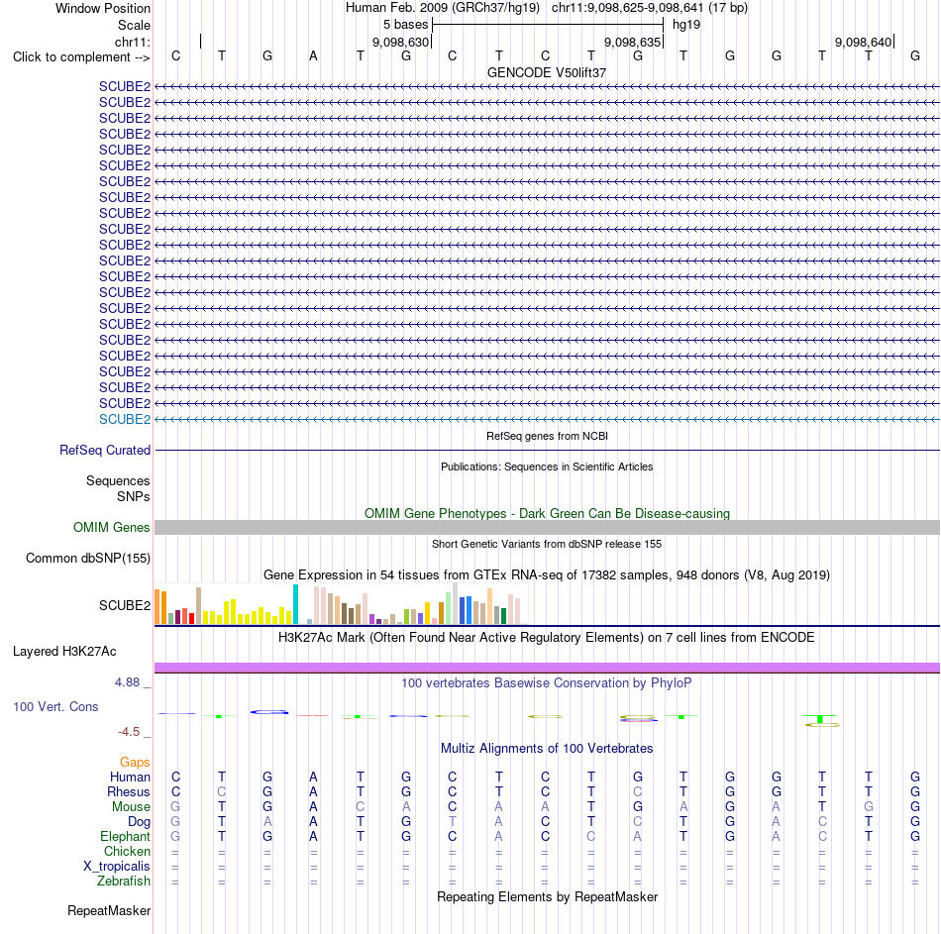Open the OMIM Gene Phenotypes track title

point(547,514)
